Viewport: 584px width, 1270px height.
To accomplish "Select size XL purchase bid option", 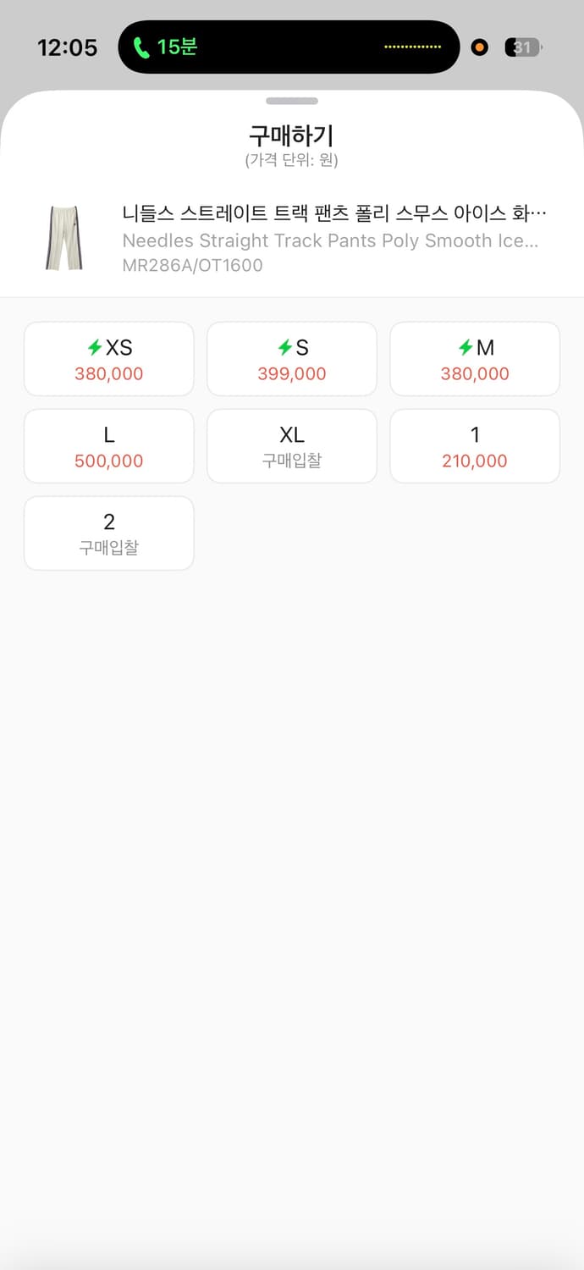I will click(x=292, y=446).
